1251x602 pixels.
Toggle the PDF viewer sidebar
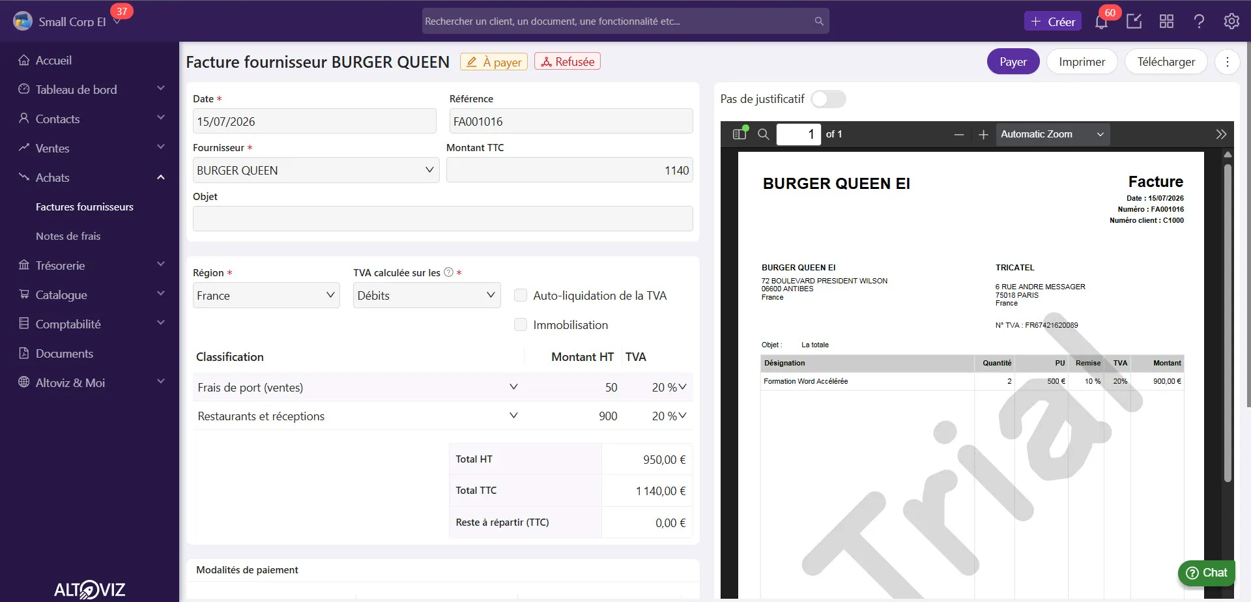click(x=740, y=134)
